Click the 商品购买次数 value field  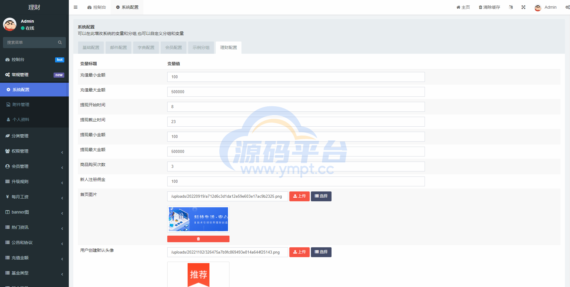[x=296, y=166]
